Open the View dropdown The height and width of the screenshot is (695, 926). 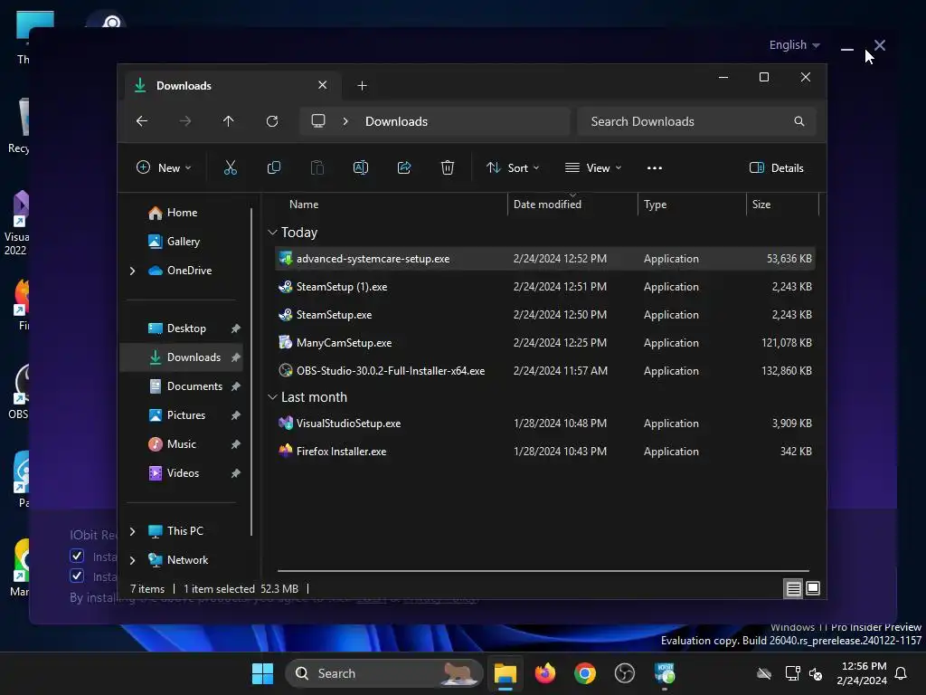(593, 167)
